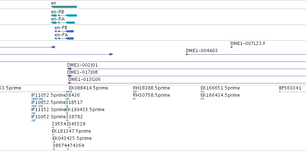The height and width of the screenshot is (151, 306).
Task: Click the EK166651.5prime double-arrow glyph
Action: [x=202, y=92]
